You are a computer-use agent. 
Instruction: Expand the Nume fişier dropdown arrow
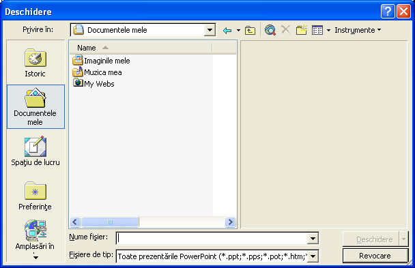point(313,239)
